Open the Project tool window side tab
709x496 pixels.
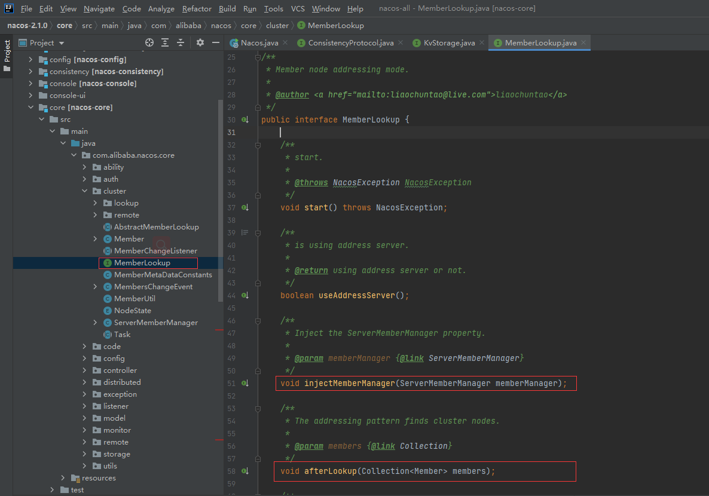[x=7, y=56]
